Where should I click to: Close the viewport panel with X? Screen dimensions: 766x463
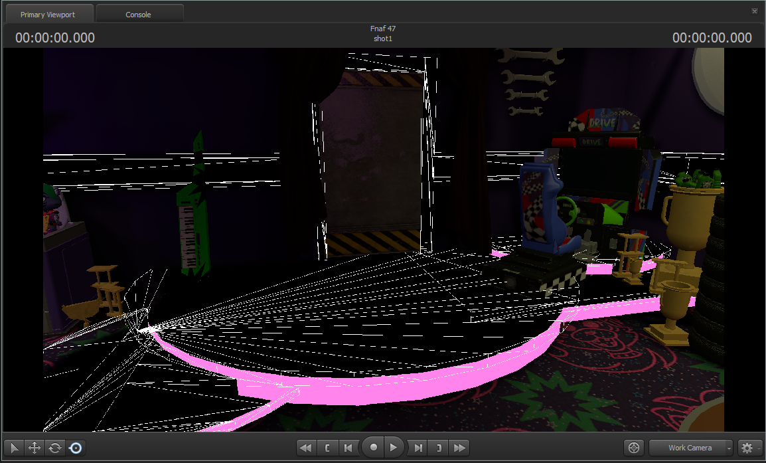coord(754,11)
